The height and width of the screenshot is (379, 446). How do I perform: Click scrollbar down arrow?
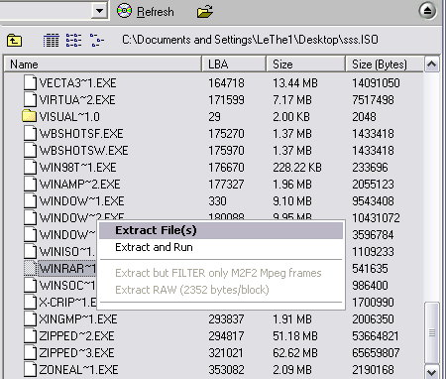click(x=432, y=371)
